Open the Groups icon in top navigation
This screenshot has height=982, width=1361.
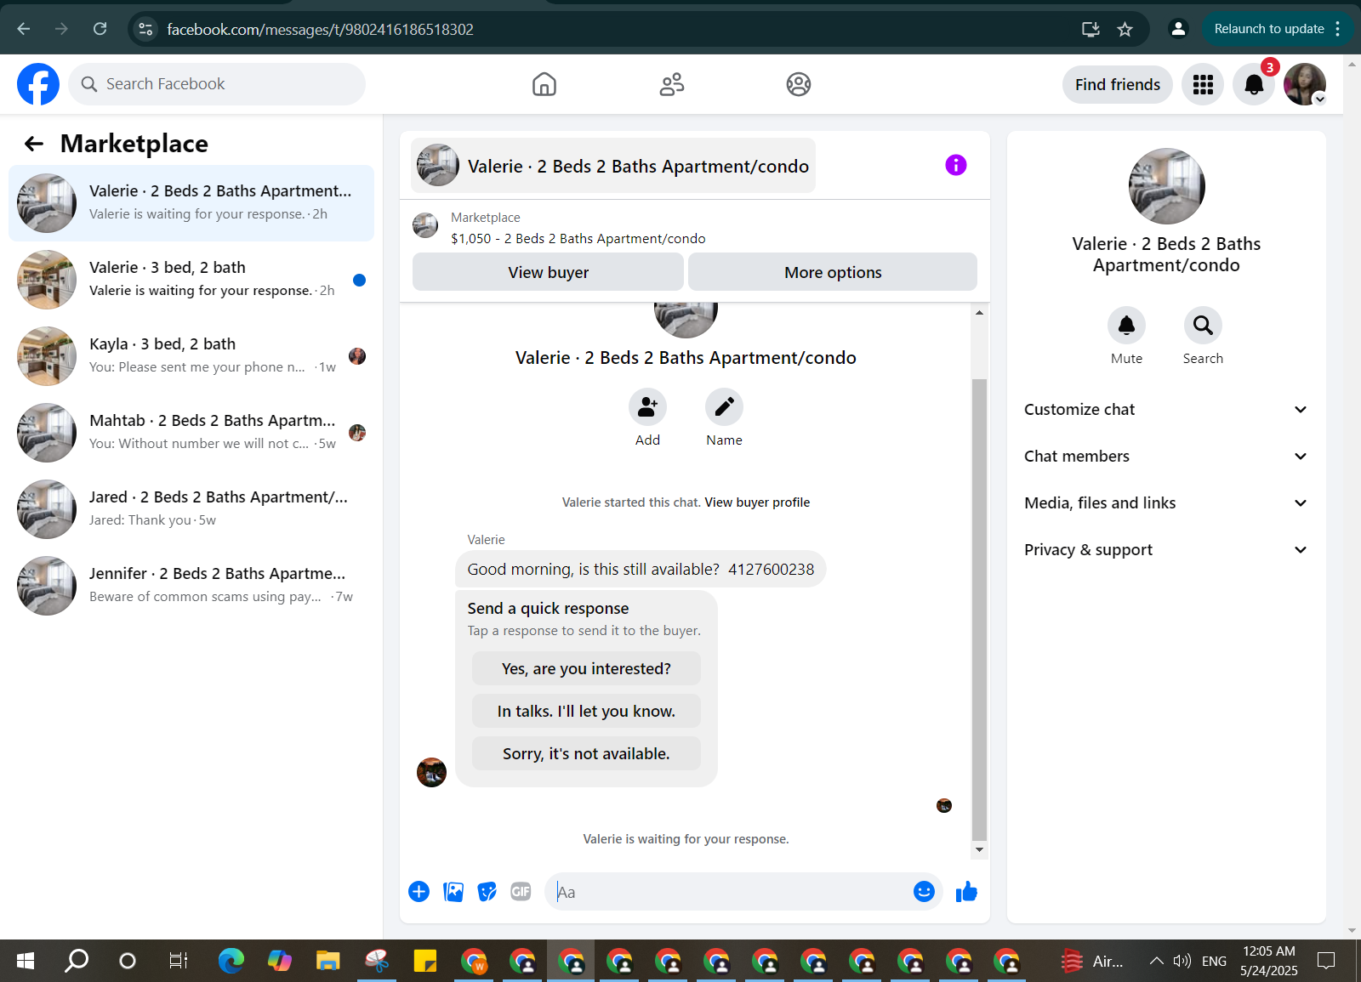coord(799,84)
